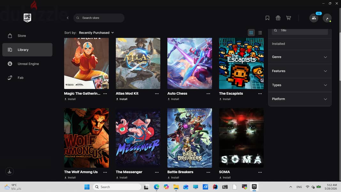Open The Escapists cover art
This screenshot has width=341, height=192.
coord(241,63)
